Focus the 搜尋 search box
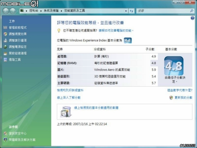The width and height of the screenshot is (197, 148). pos(163,11)
